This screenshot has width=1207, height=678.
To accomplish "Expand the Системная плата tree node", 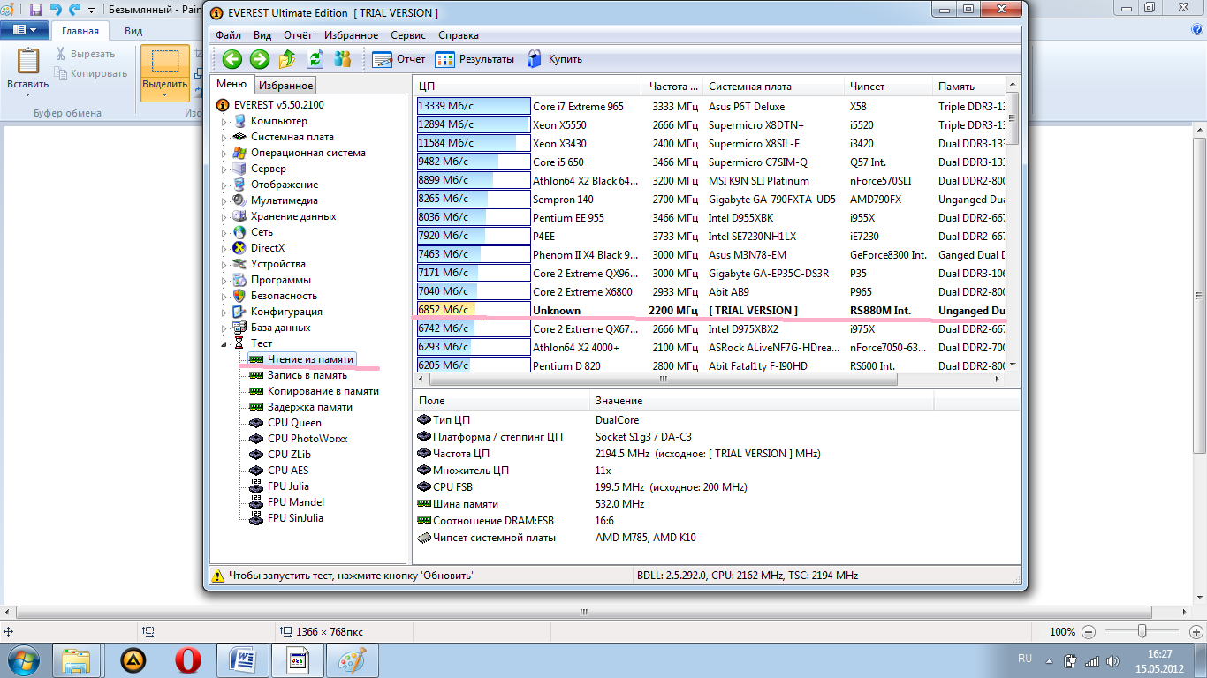I will tap(224, 137).
